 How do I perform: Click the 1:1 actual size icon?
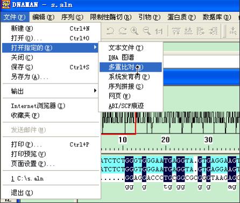[159, 31]
